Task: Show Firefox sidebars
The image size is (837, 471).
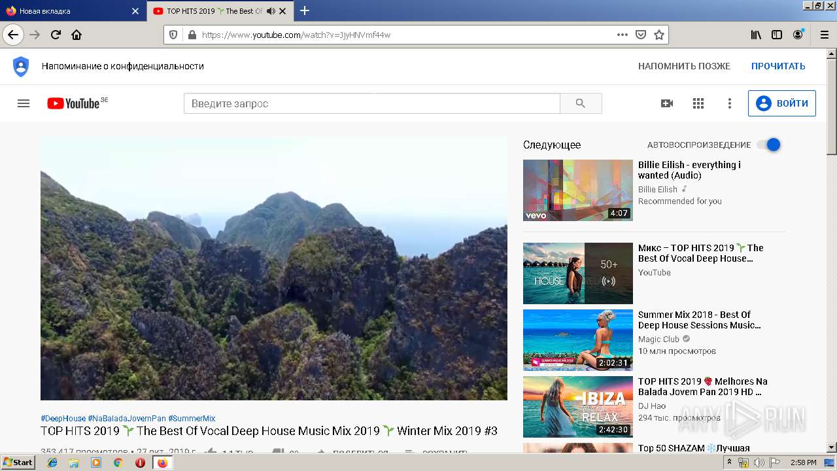Action: (x=777, y=35)
